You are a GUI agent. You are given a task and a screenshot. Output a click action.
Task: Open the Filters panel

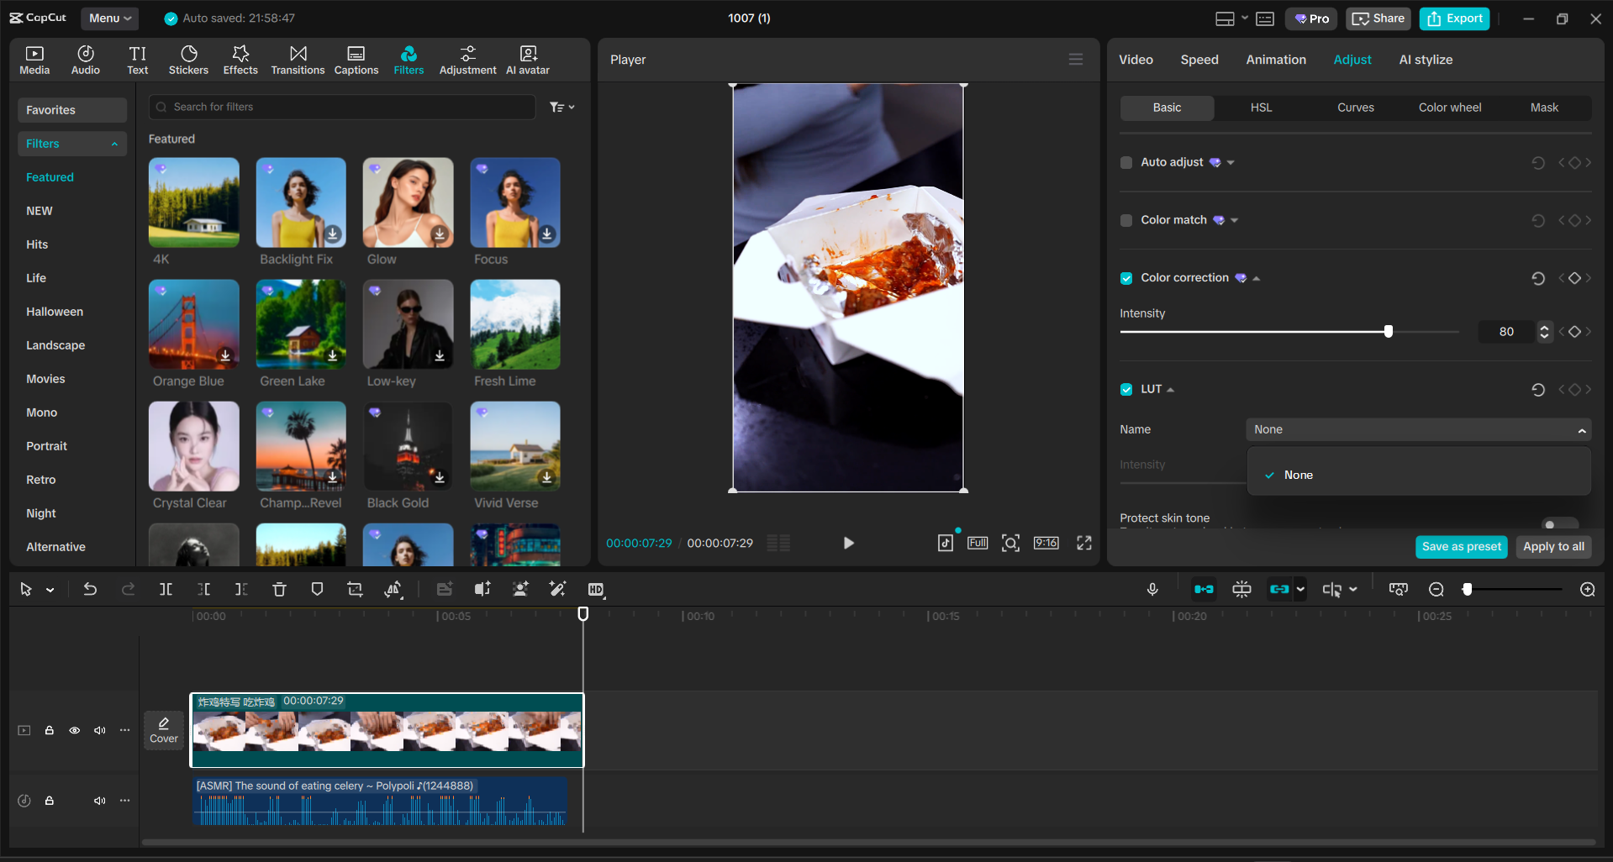point(409,59)
